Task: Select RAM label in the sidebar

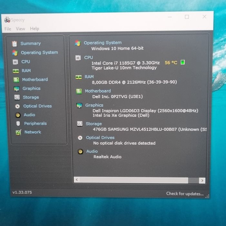Action: coord(26,71)
